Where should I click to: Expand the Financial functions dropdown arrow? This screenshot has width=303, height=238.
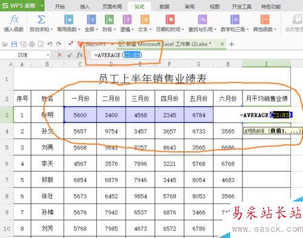115,30
